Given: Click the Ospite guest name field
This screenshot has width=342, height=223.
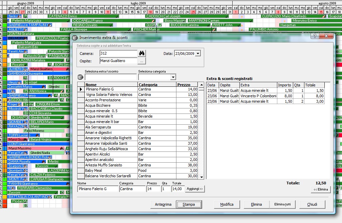Looking at the screenshot, I should [119, 61].
